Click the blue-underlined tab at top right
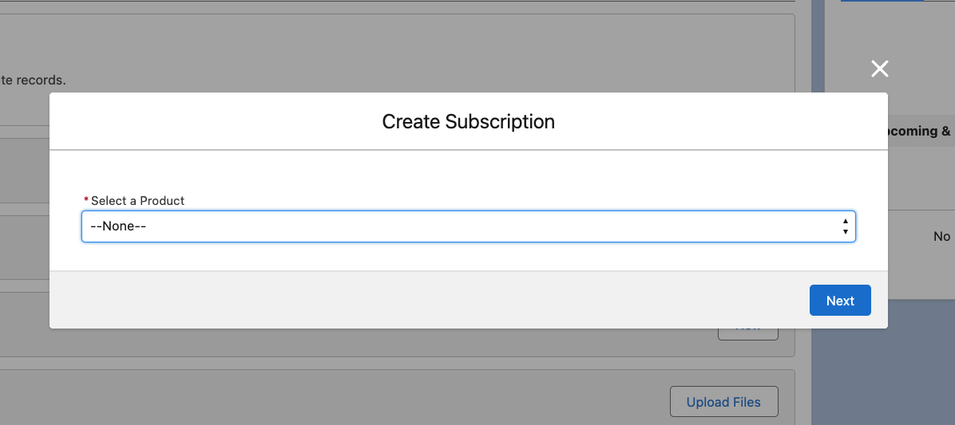The height and width of the screenshot is (425, 955). [882, 2]
